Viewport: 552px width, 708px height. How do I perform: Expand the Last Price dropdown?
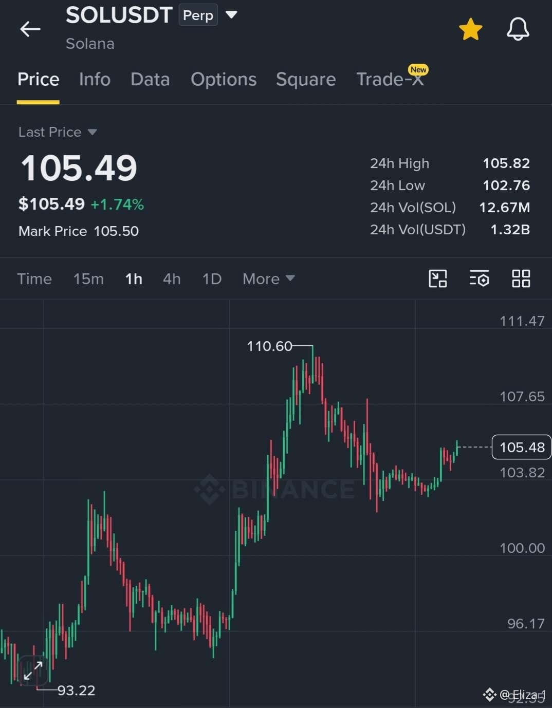[58, 132]
